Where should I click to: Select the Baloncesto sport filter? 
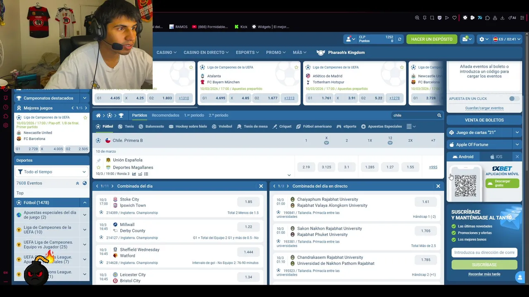click(151, 127)
